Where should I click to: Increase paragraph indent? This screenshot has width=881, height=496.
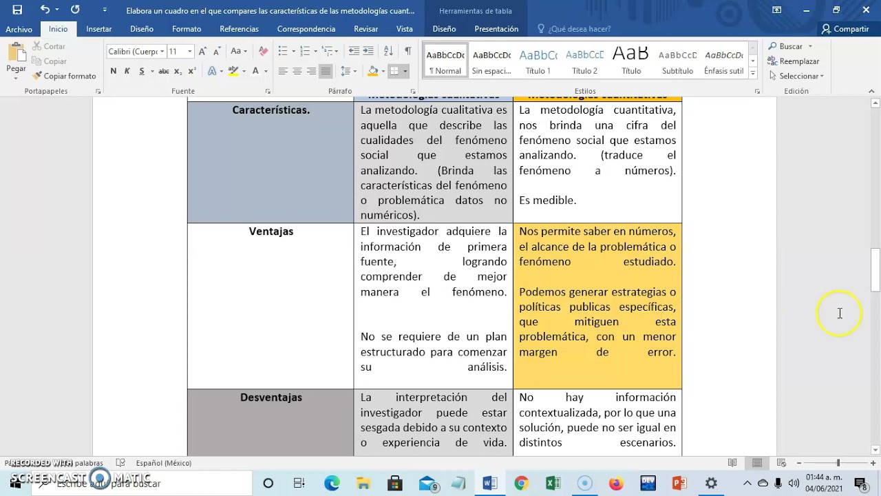point(368,52)
